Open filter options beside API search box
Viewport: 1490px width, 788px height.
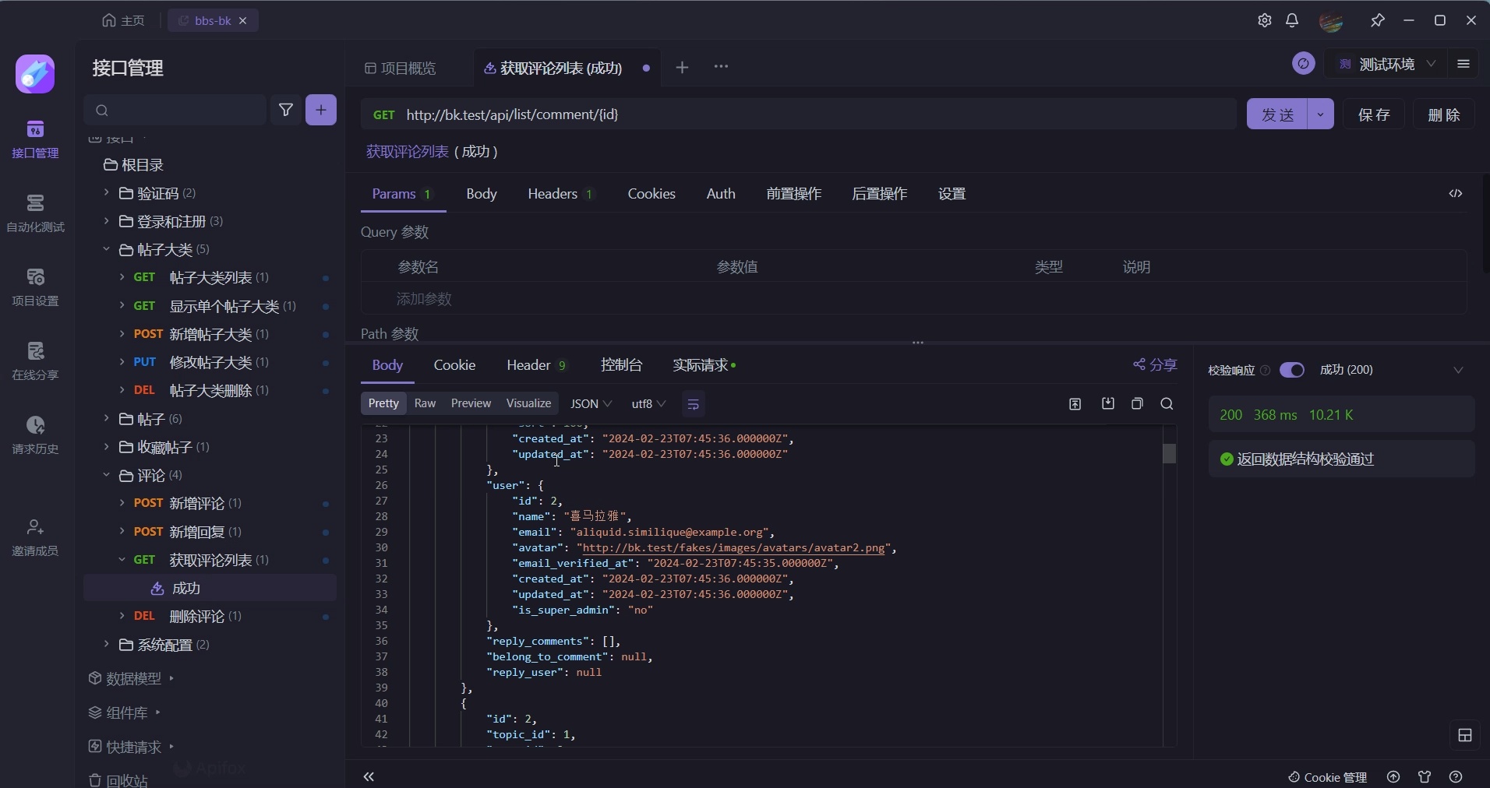[285, 111]
